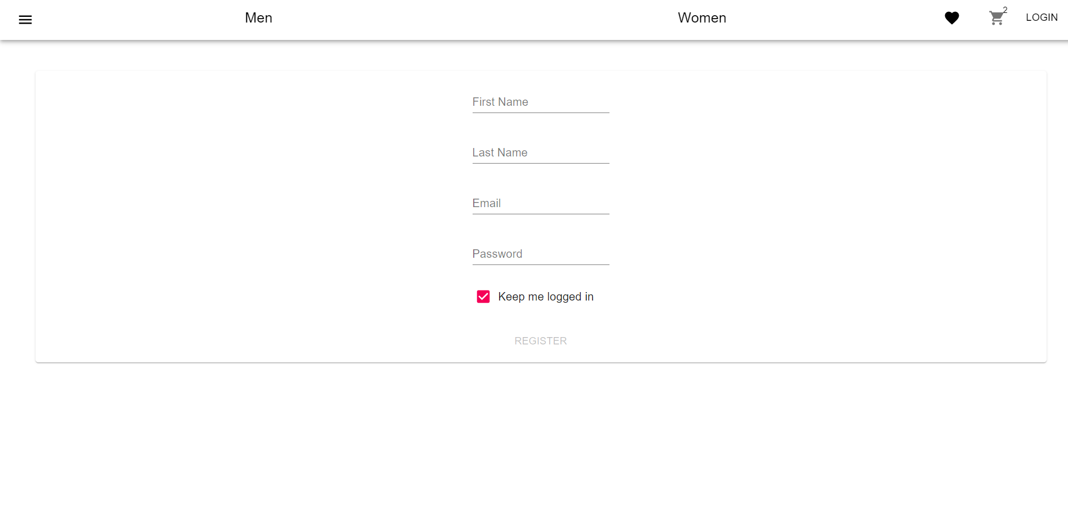This screenshot has width=1068, height=520.
Task: Focus the First Name field
Action: coord(541,102)
